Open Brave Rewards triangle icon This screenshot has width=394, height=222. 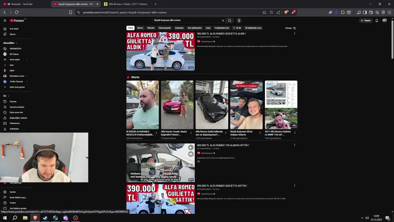click(x=293, y=12)
